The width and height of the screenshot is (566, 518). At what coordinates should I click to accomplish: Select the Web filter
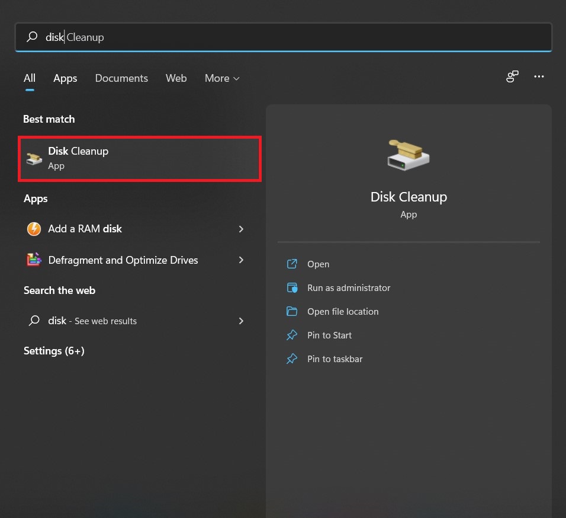tap(176, 78)
